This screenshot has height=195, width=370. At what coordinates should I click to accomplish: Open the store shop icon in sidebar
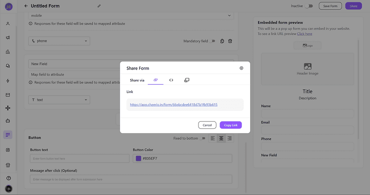tap(8, 165)
